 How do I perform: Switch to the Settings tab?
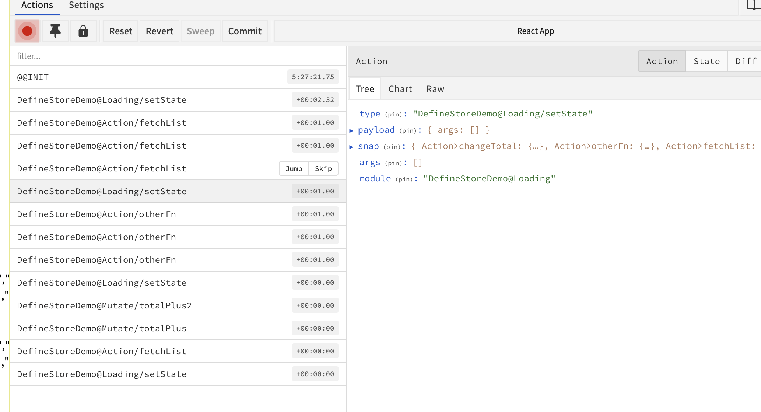tap(86, 5)
